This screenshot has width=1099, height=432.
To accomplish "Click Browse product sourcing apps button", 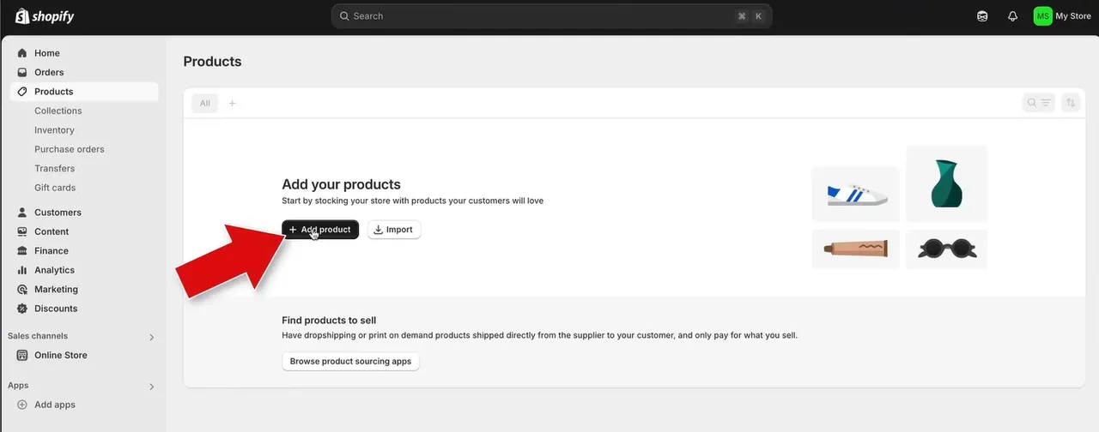I will pyautogui.click(x=350, y=362).
